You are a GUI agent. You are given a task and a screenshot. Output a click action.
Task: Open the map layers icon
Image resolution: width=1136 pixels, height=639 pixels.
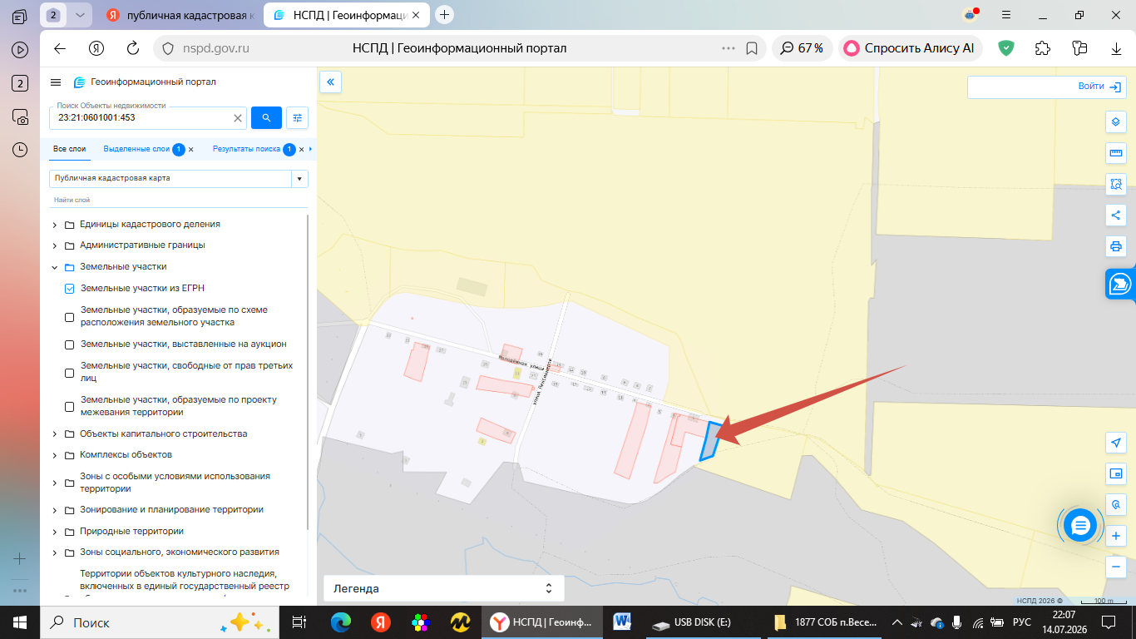point(1116,122)
